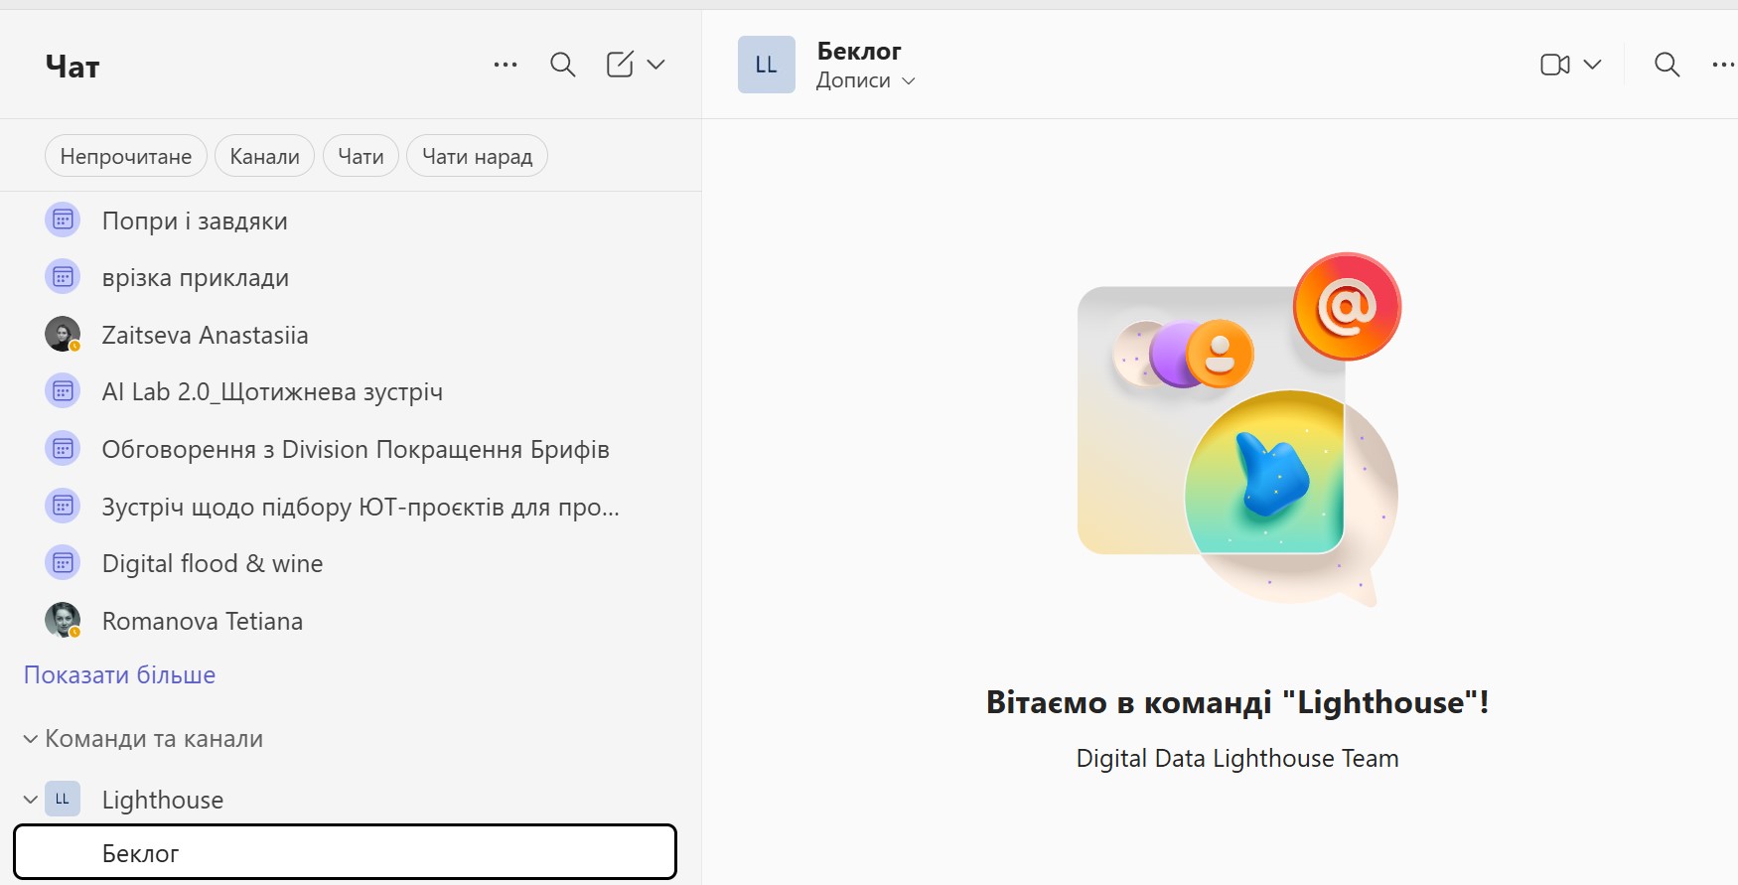
Task: Start a new chat with compose icon
Action: tap(620, 65)
